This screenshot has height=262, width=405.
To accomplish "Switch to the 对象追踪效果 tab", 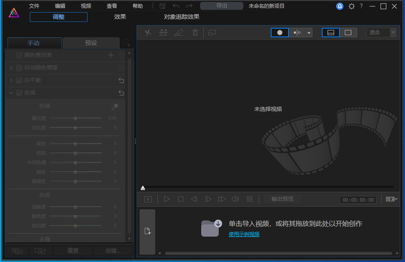I will [x=182, y=17].
